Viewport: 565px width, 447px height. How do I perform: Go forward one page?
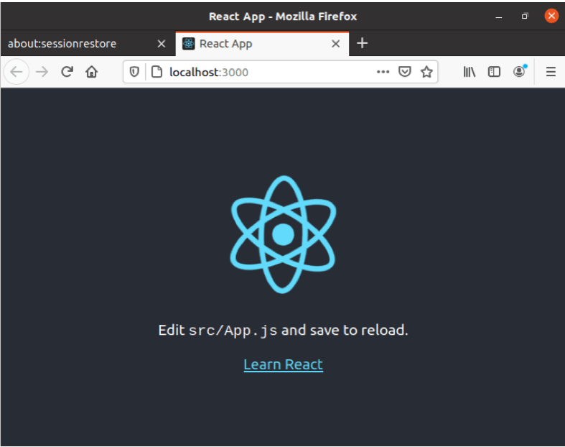coord(42,72)
